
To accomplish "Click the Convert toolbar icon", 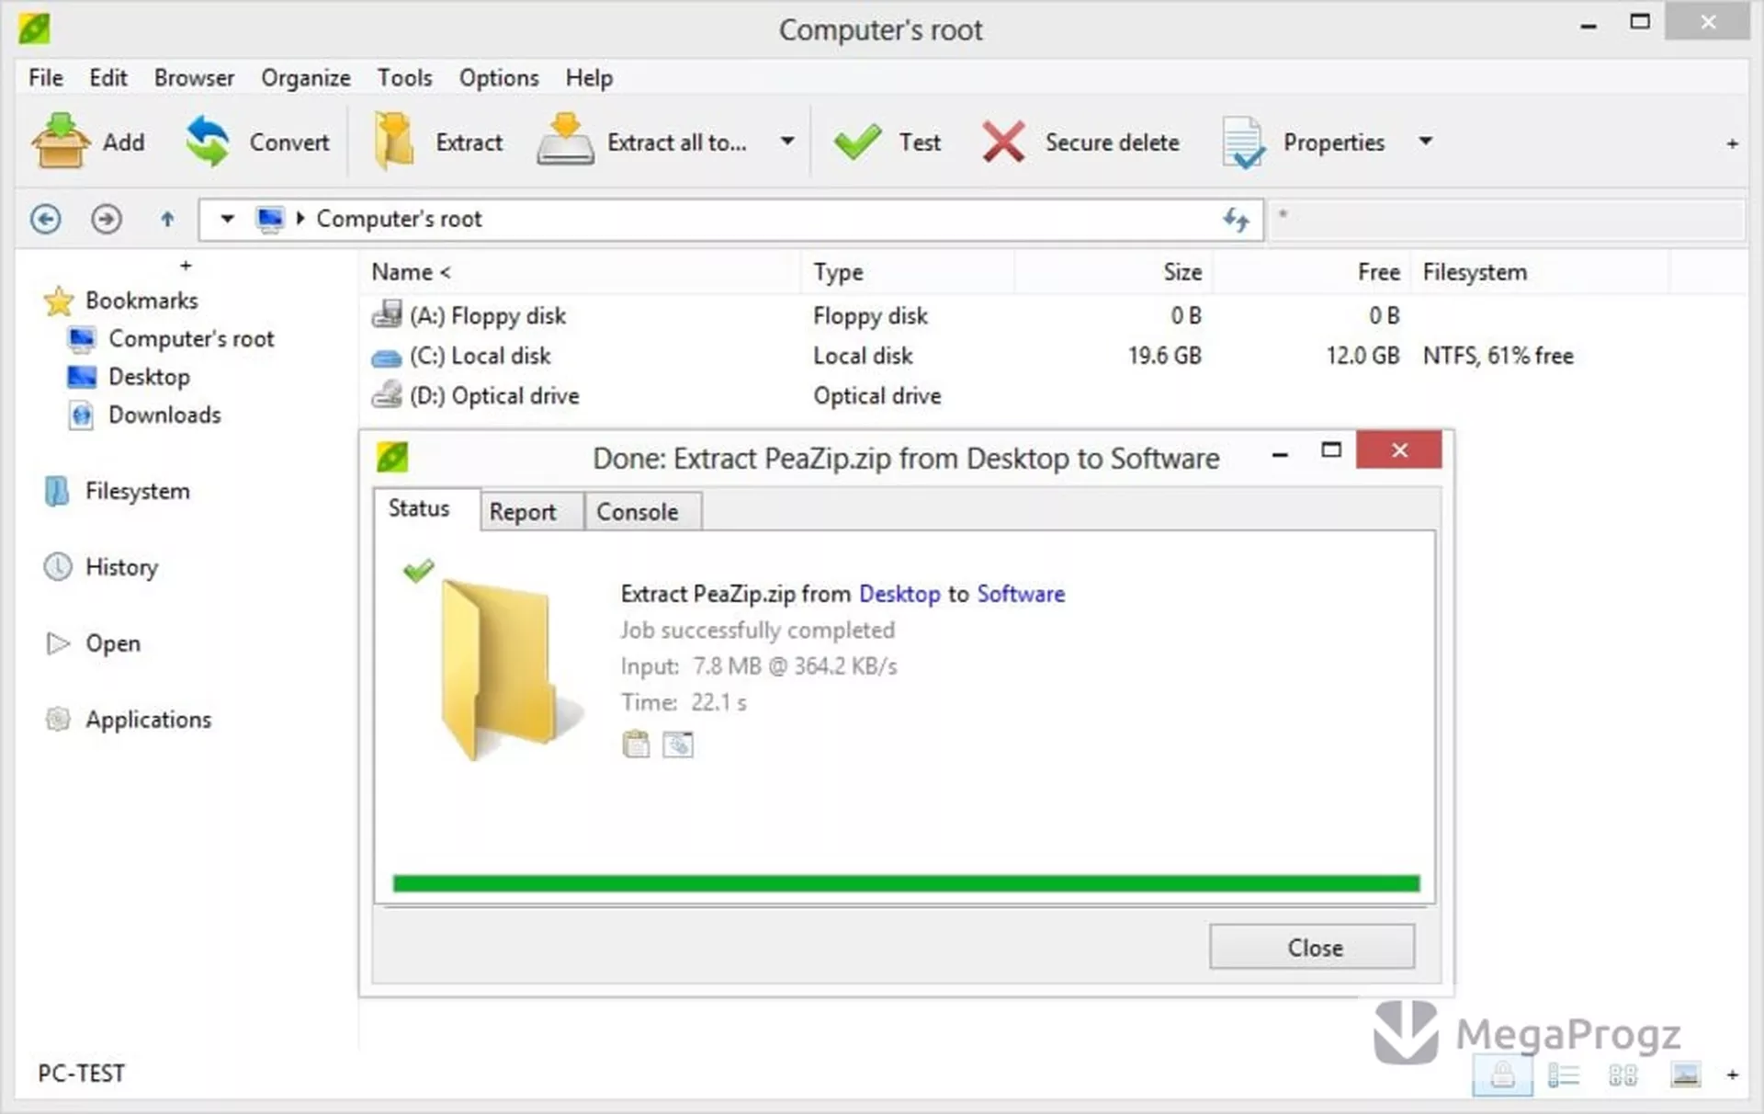I will (x=208, y=142).
